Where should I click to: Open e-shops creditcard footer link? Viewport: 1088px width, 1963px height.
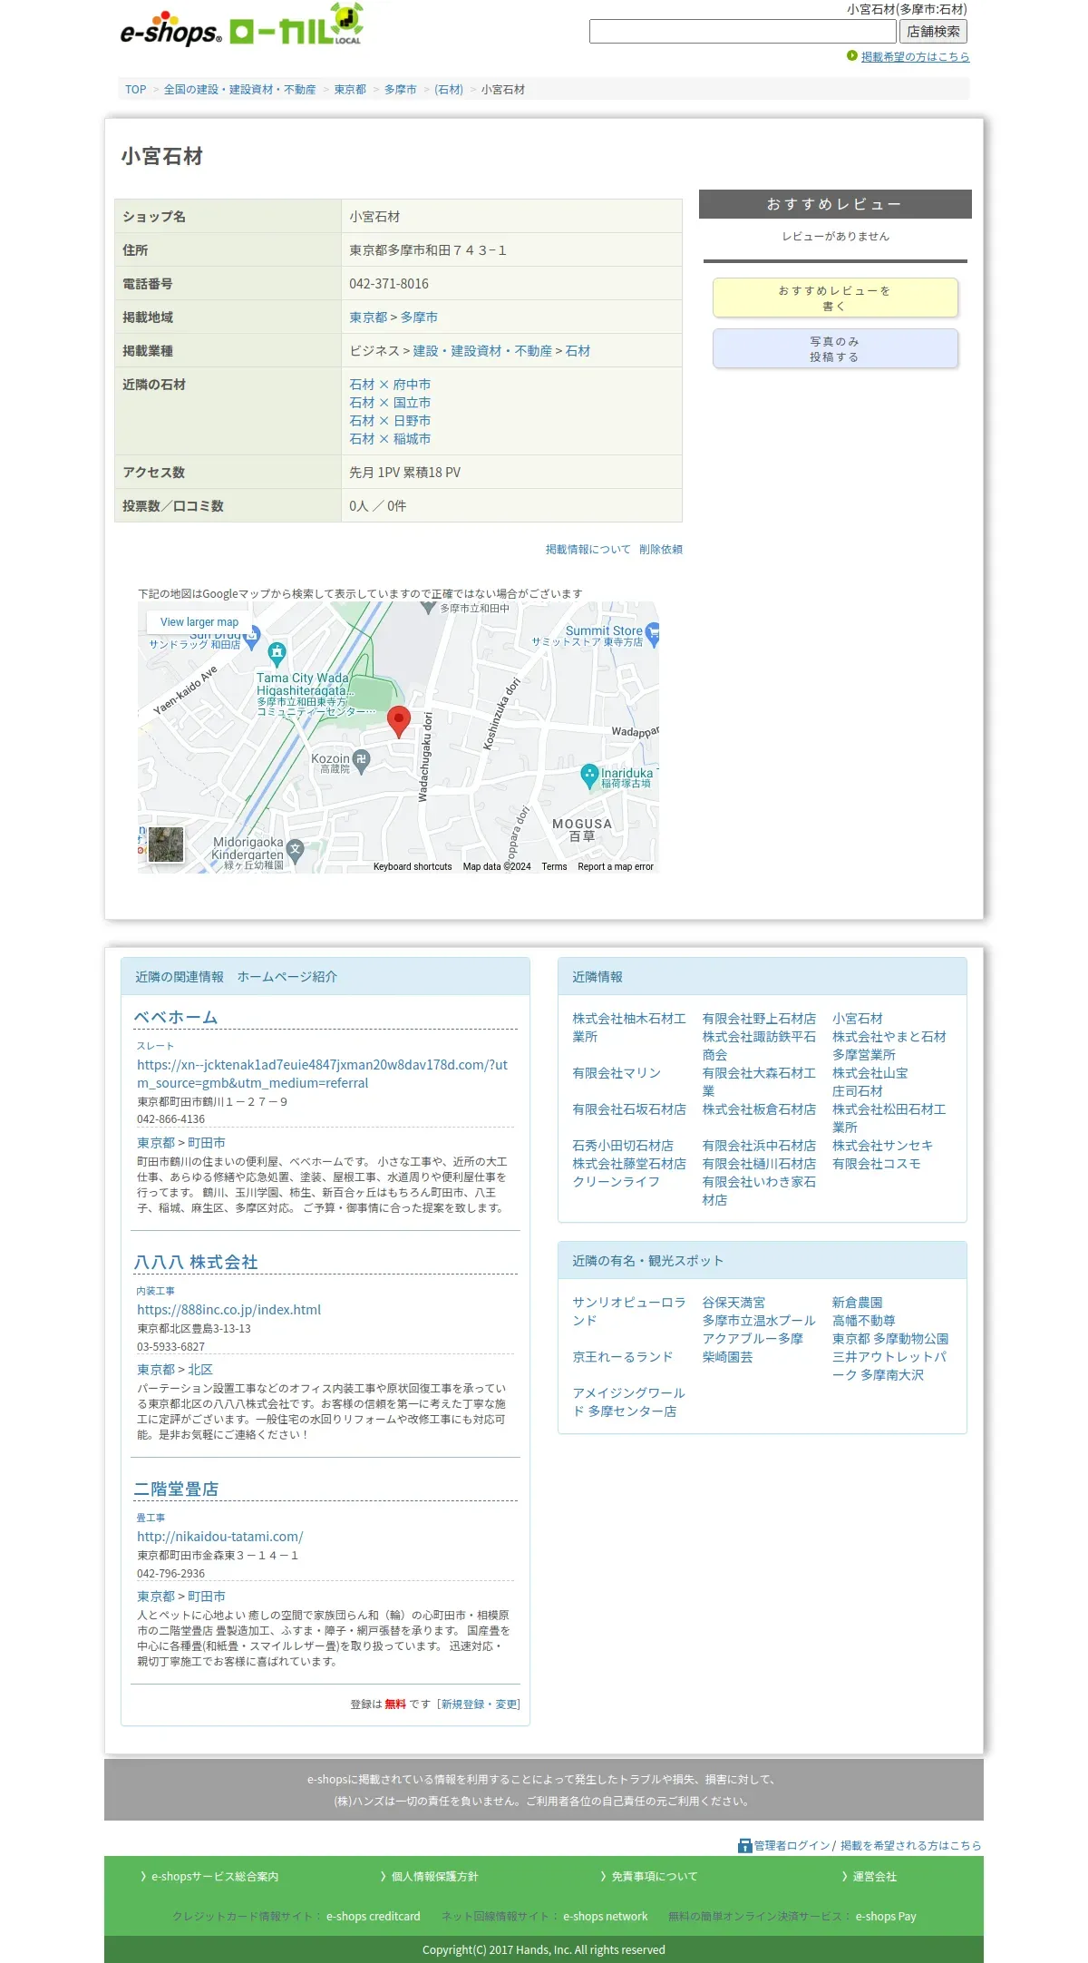point(374,1917)
